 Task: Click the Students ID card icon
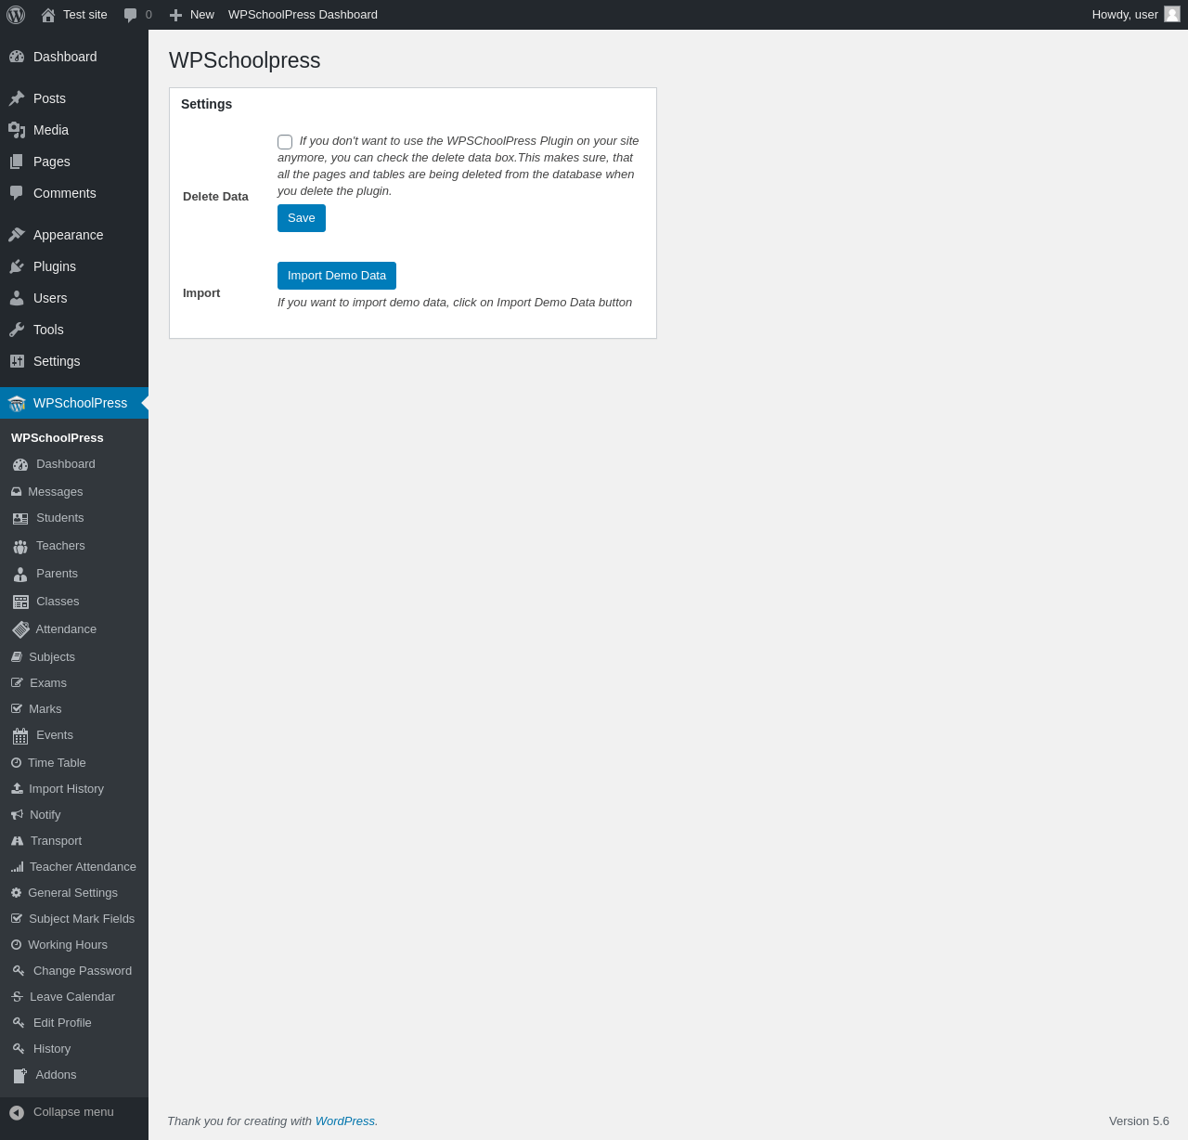tap(20, 518)
